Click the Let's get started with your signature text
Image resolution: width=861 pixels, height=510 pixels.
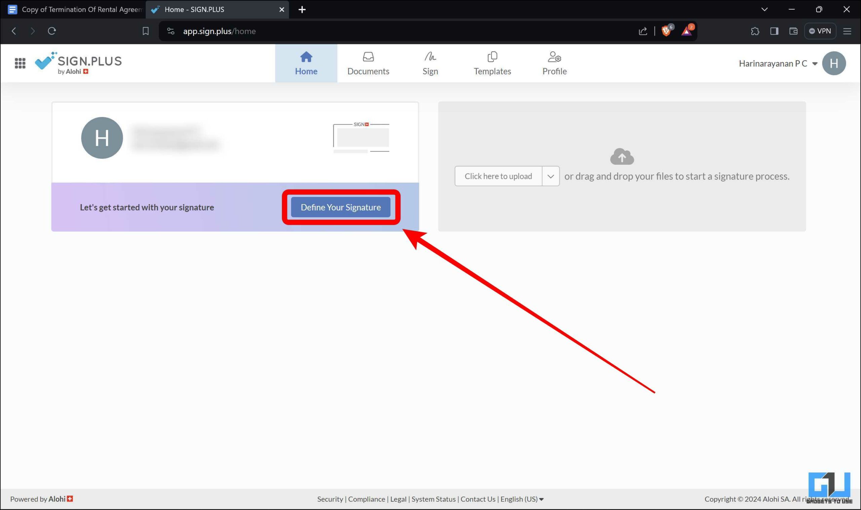click(147, 207)
